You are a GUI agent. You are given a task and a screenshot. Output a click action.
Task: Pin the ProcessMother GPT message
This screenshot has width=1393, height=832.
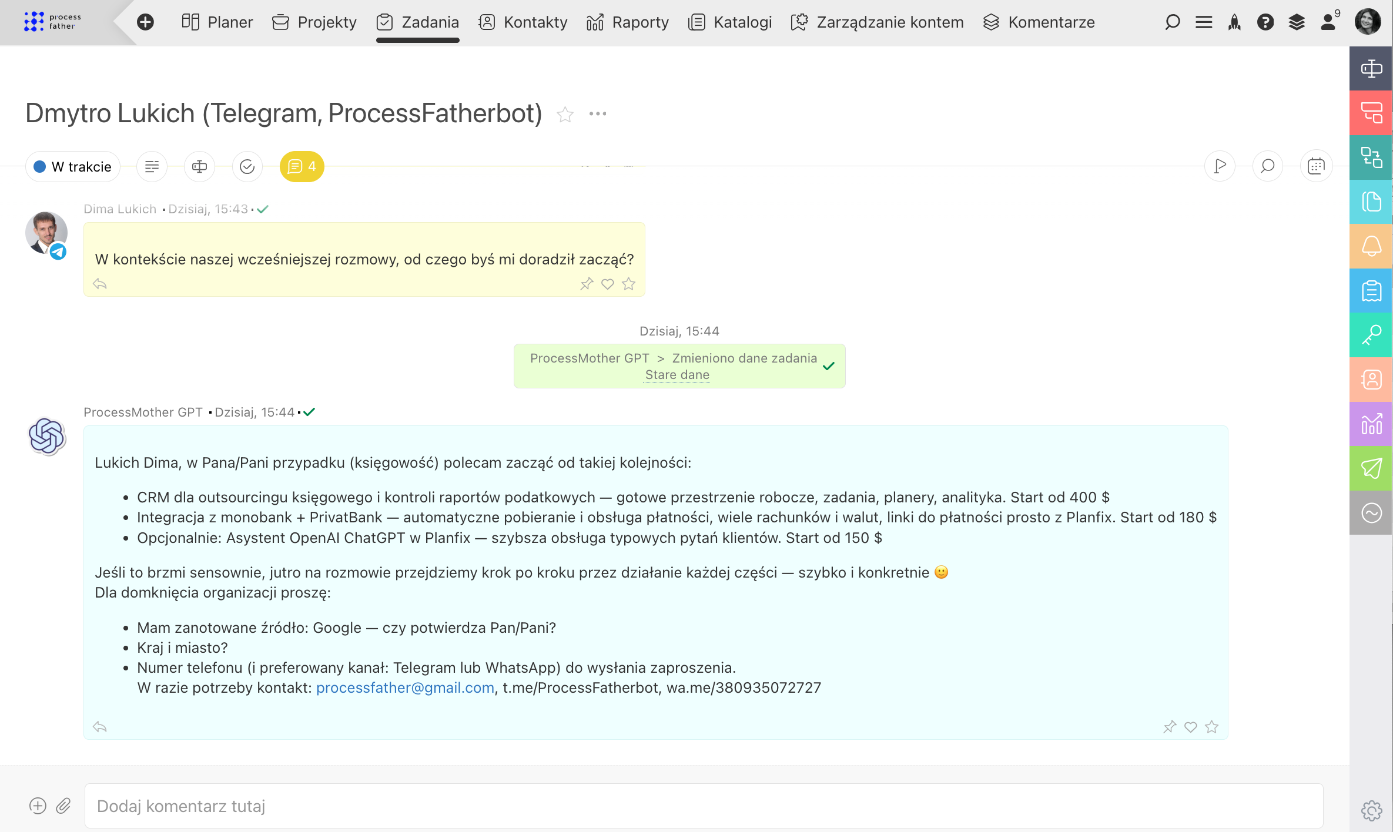tap(1169, 727)
